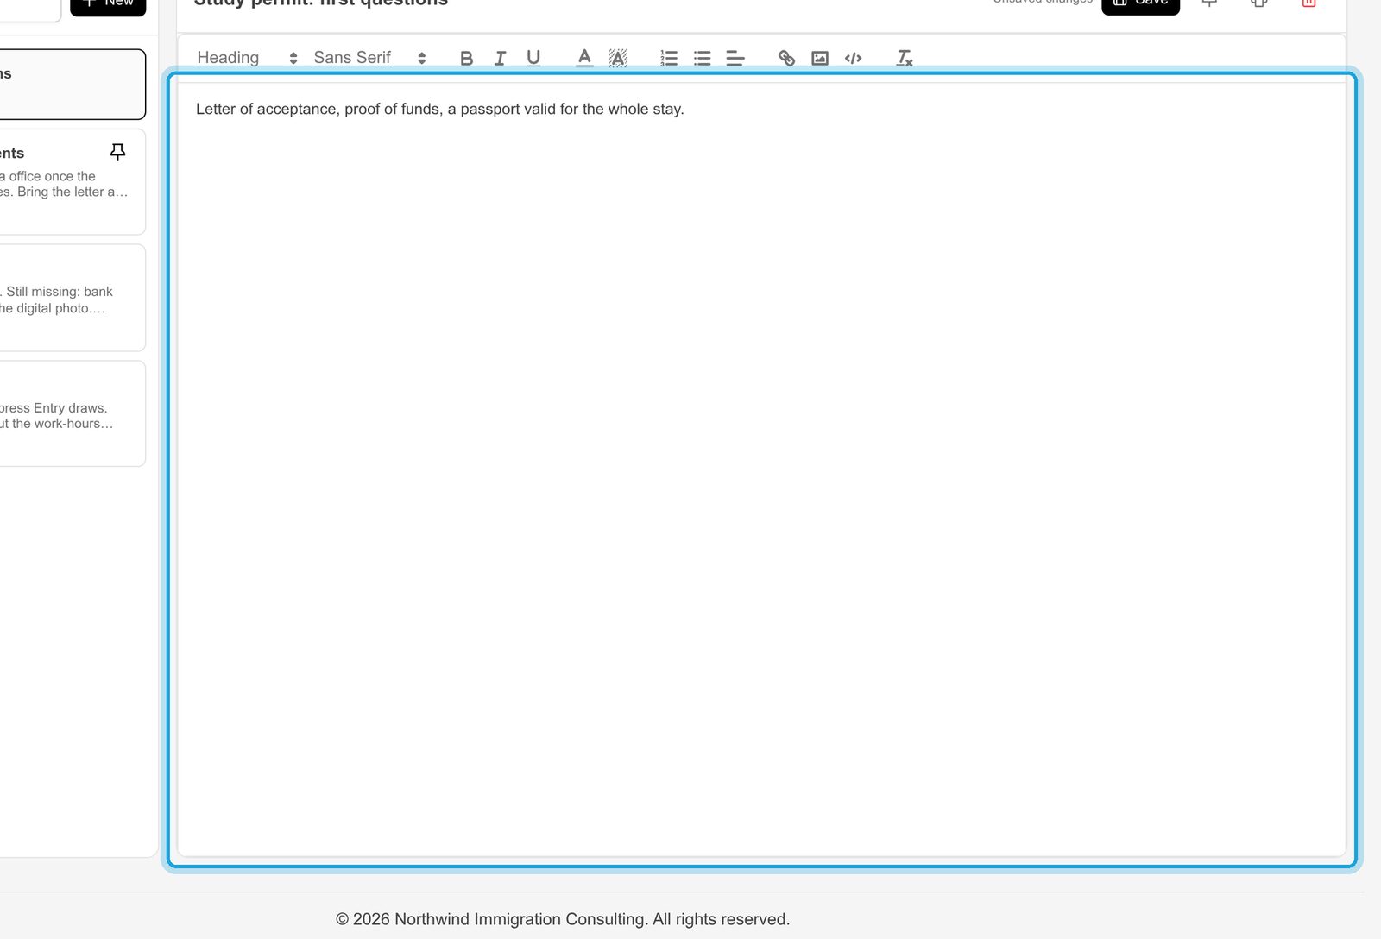Insert a code block

(x=854, y=58)
